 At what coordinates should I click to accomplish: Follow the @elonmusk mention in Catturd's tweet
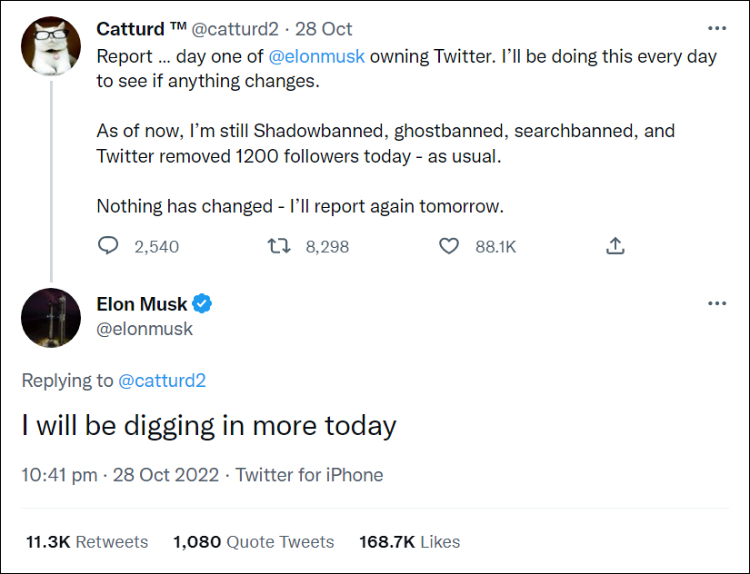pyautogui.click(x=316, y=56)
